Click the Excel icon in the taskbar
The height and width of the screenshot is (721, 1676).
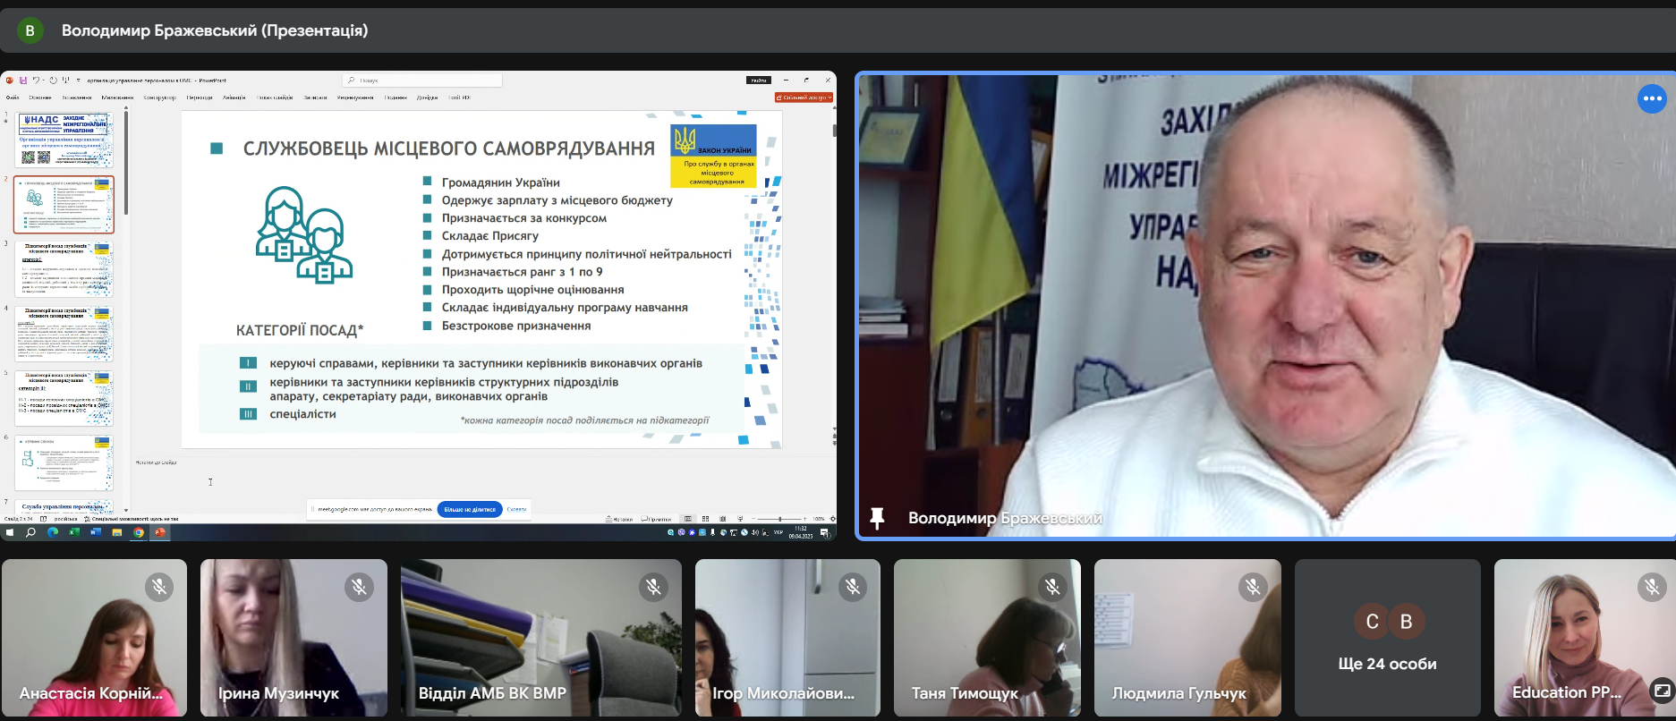[74, 532]
